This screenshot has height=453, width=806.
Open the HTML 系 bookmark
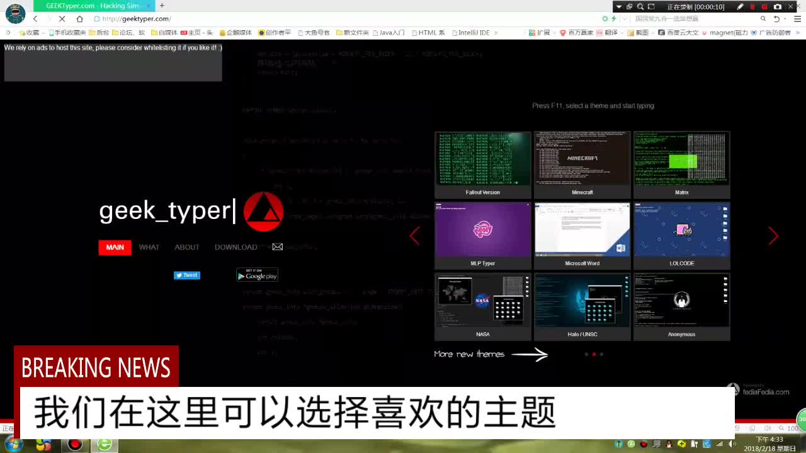coord(428,33)
